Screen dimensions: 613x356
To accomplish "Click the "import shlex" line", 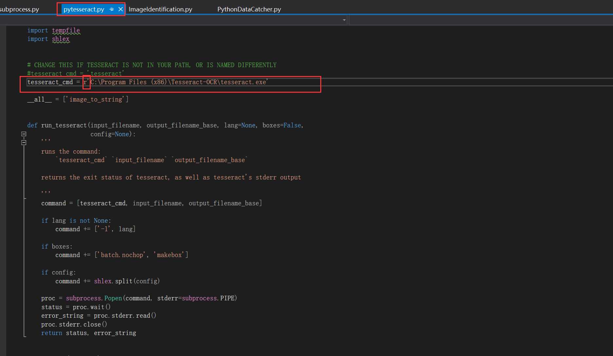I will coord(48,39).
